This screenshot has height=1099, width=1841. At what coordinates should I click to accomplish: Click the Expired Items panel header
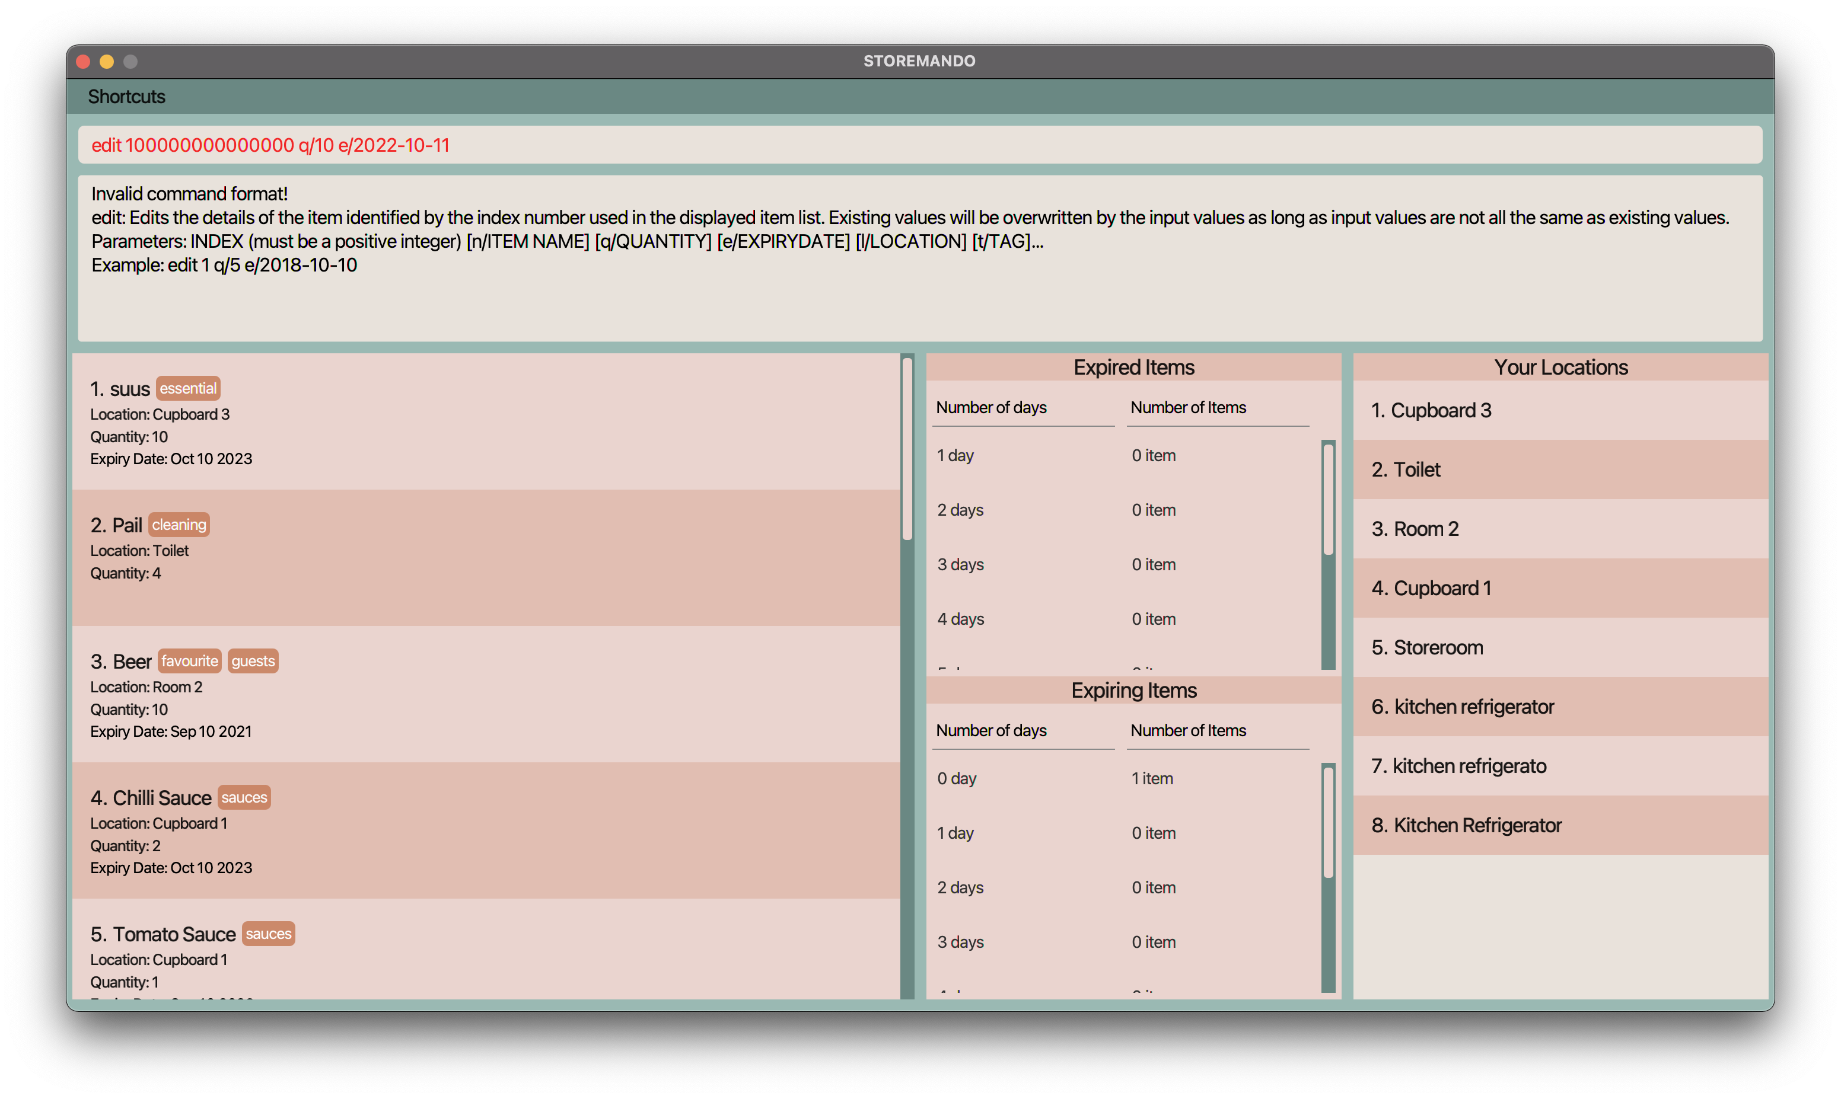coord(1133,366)
